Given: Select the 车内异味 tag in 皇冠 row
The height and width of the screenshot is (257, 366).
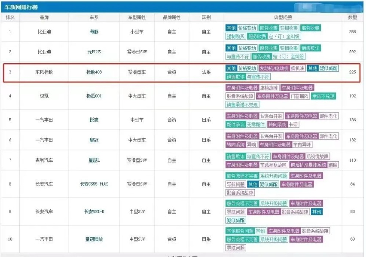Looking at the screenshot, I should pos(302,144).
